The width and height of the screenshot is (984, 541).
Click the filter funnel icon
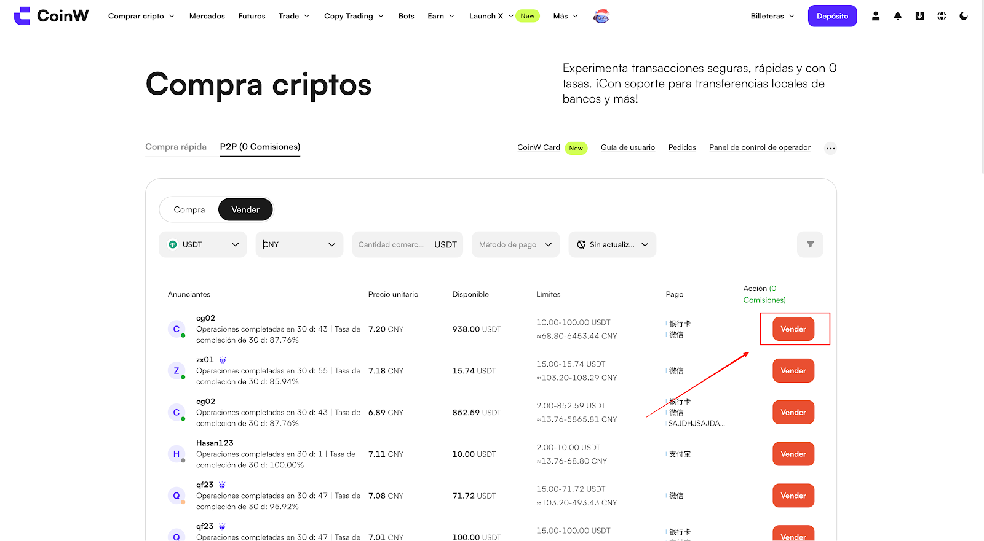point(810,244)
